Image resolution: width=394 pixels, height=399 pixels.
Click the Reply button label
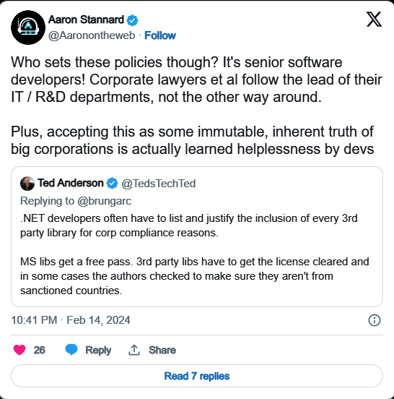click(98, 351)
